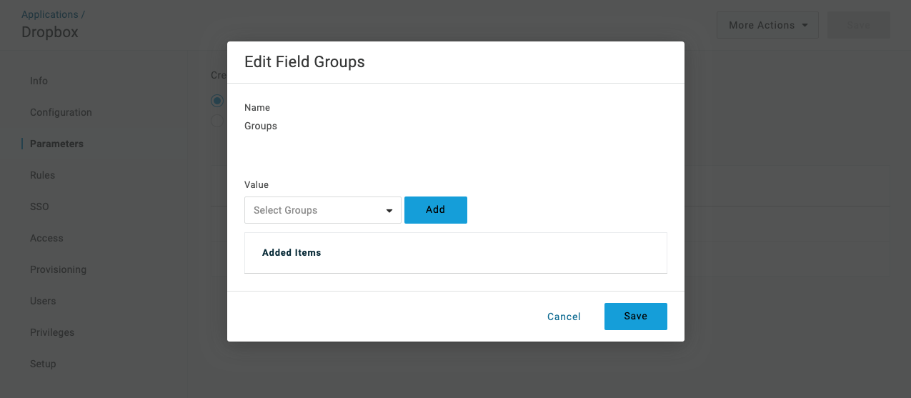This screenshot has width=911, height=398.
Task: Click the dimmed Save button in page header
Action: [x=859, y=25]
